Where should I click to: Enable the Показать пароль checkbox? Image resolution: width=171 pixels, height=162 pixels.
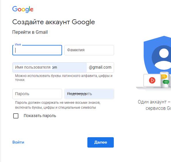coord(16,116)
